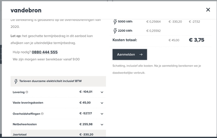Click the Let op: warning text
The height and width of the screenshot is (138, 217).
click(52, 39)
